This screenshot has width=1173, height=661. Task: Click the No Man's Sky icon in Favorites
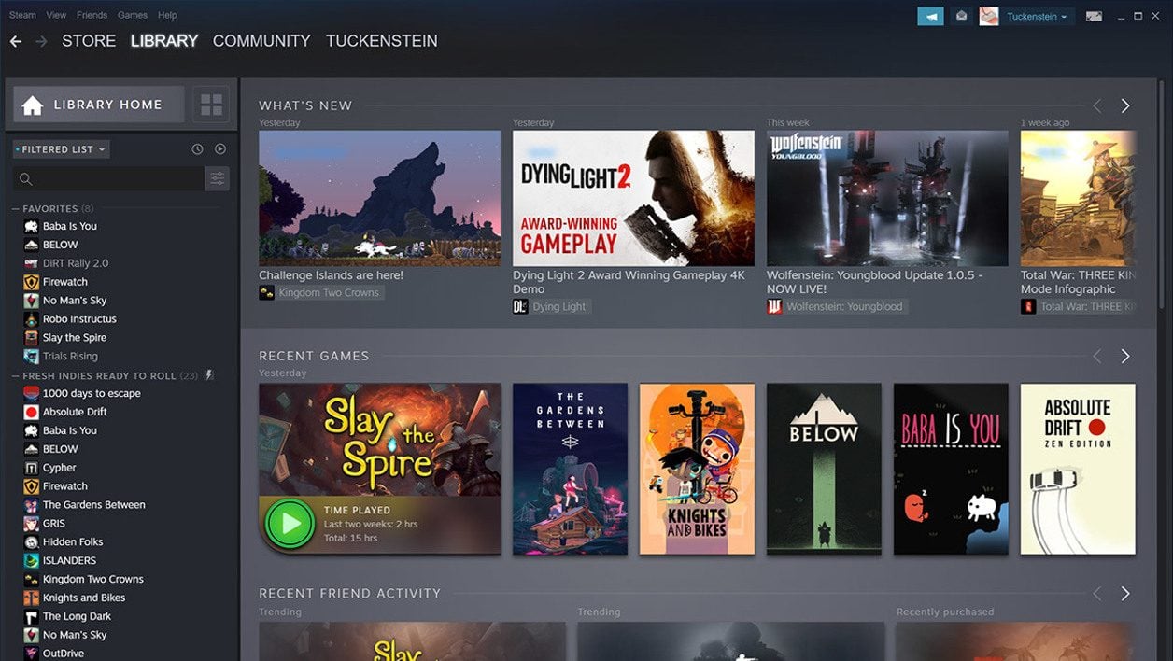coord(31,301)
